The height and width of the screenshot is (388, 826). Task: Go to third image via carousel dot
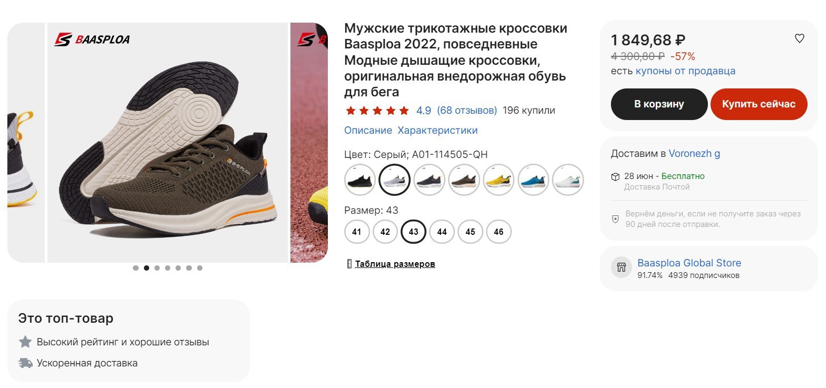(157, 268)
